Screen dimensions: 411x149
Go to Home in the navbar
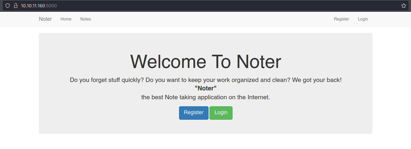[66, 19]
